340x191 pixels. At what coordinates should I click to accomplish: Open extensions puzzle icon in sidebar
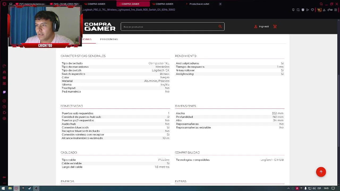click(x=4, y=112)
